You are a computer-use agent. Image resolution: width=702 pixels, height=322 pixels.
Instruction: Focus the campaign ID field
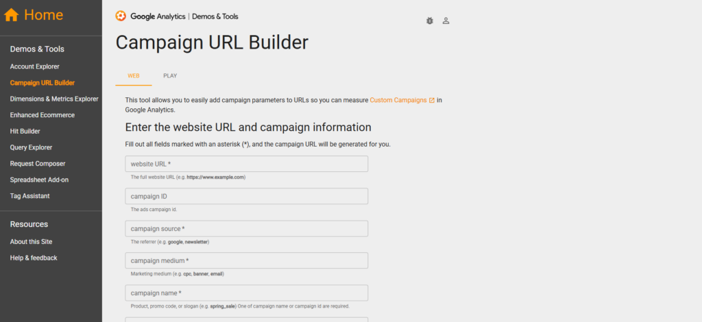[x=247, y=197]
